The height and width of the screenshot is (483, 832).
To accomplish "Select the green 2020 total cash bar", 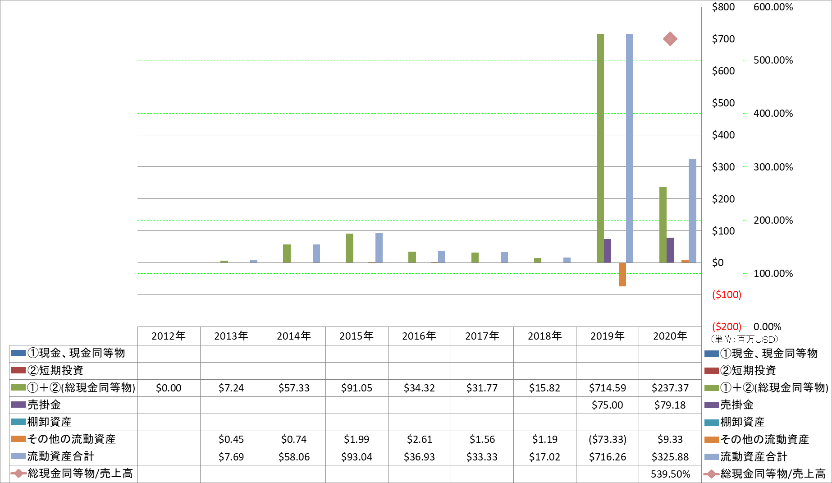I will click(x=663, y=225).
